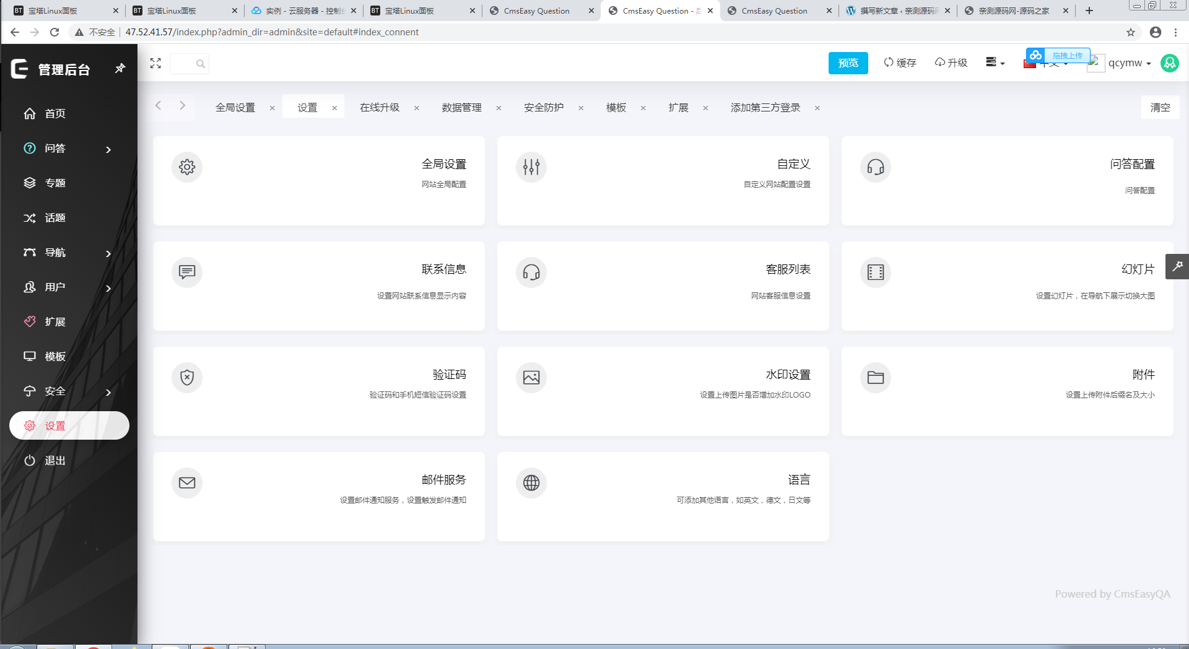Open the qcymw account dropdown

pyautogui.click(x=1130, y=63)
